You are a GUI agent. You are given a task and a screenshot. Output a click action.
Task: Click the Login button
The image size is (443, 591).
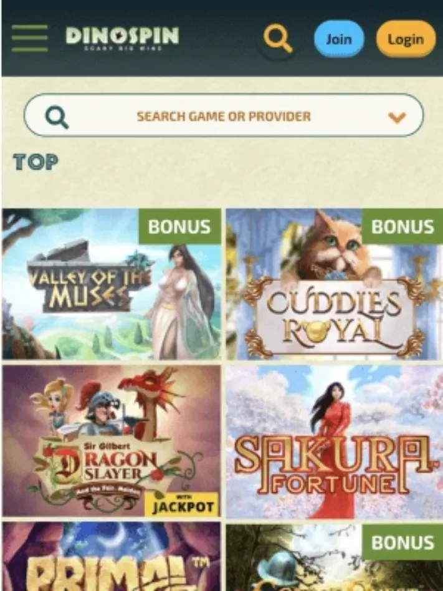(x=406, y=39)
